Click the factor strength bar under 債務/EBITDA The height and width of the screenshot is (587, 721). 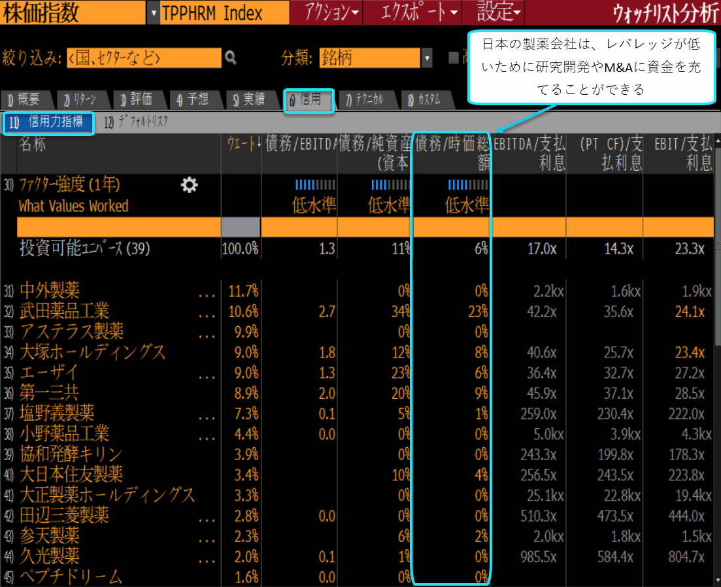316,185
